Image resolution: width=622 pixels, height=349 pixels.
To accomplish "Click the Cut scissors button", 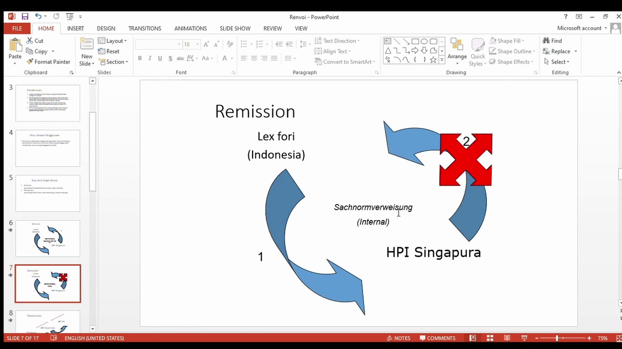I will pyautogui.click(x=35, y=41).
